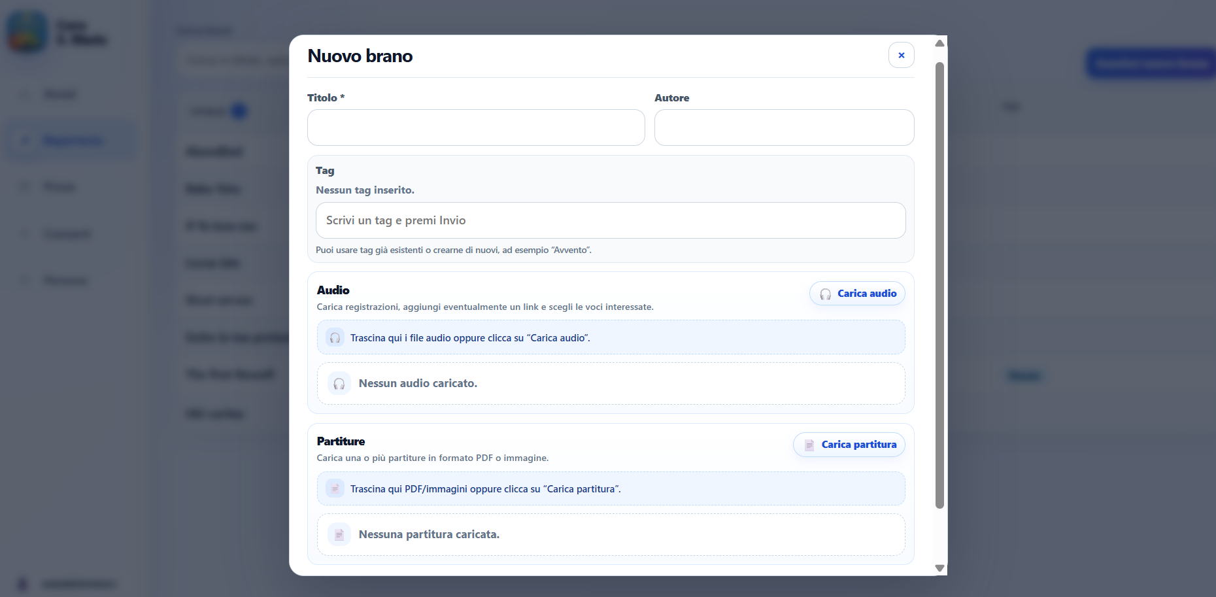
Task: Click the hint text mentioning 'Avvento'
Action: [454, 250]
